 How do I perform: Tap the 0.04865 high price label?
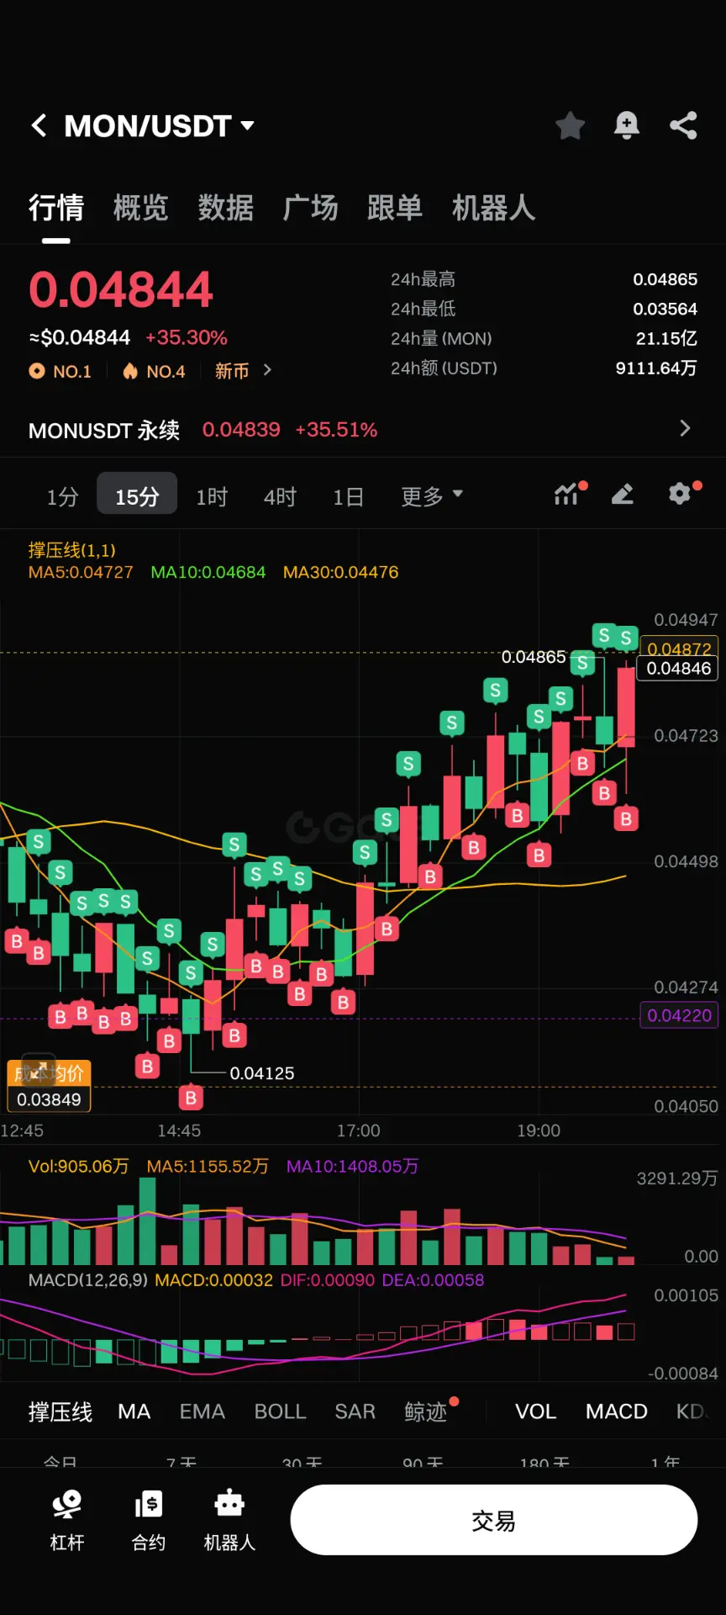coord(534,657)
